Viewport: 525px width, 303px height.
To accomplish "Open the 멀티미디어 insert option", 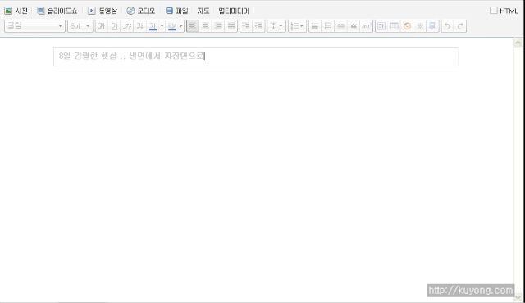I will (234, 11).
